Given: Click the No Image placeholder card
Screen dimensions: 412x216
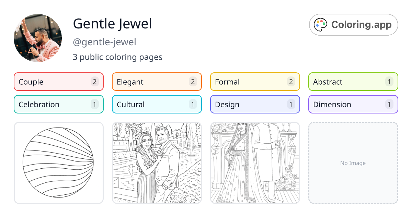Looking at the screenshot, I should 353,163.
